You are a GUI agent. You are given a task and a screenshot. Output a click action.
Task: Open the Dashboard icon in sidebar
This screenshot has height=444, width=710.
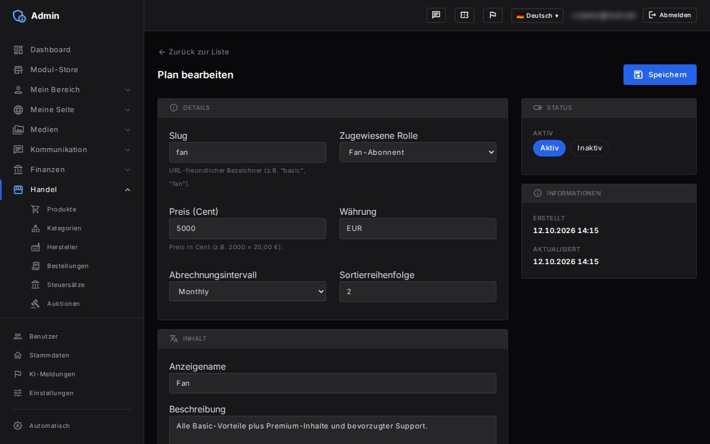point(18,50)
